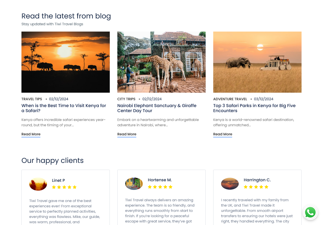Read More about best time to visit Kenya
Image resolution: width=323 pixels, height=225 pixels.
[x=31, y=134]
